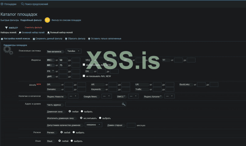Select Регион выбрать radio
Screen dimensions: 246x146
[73, 132]
